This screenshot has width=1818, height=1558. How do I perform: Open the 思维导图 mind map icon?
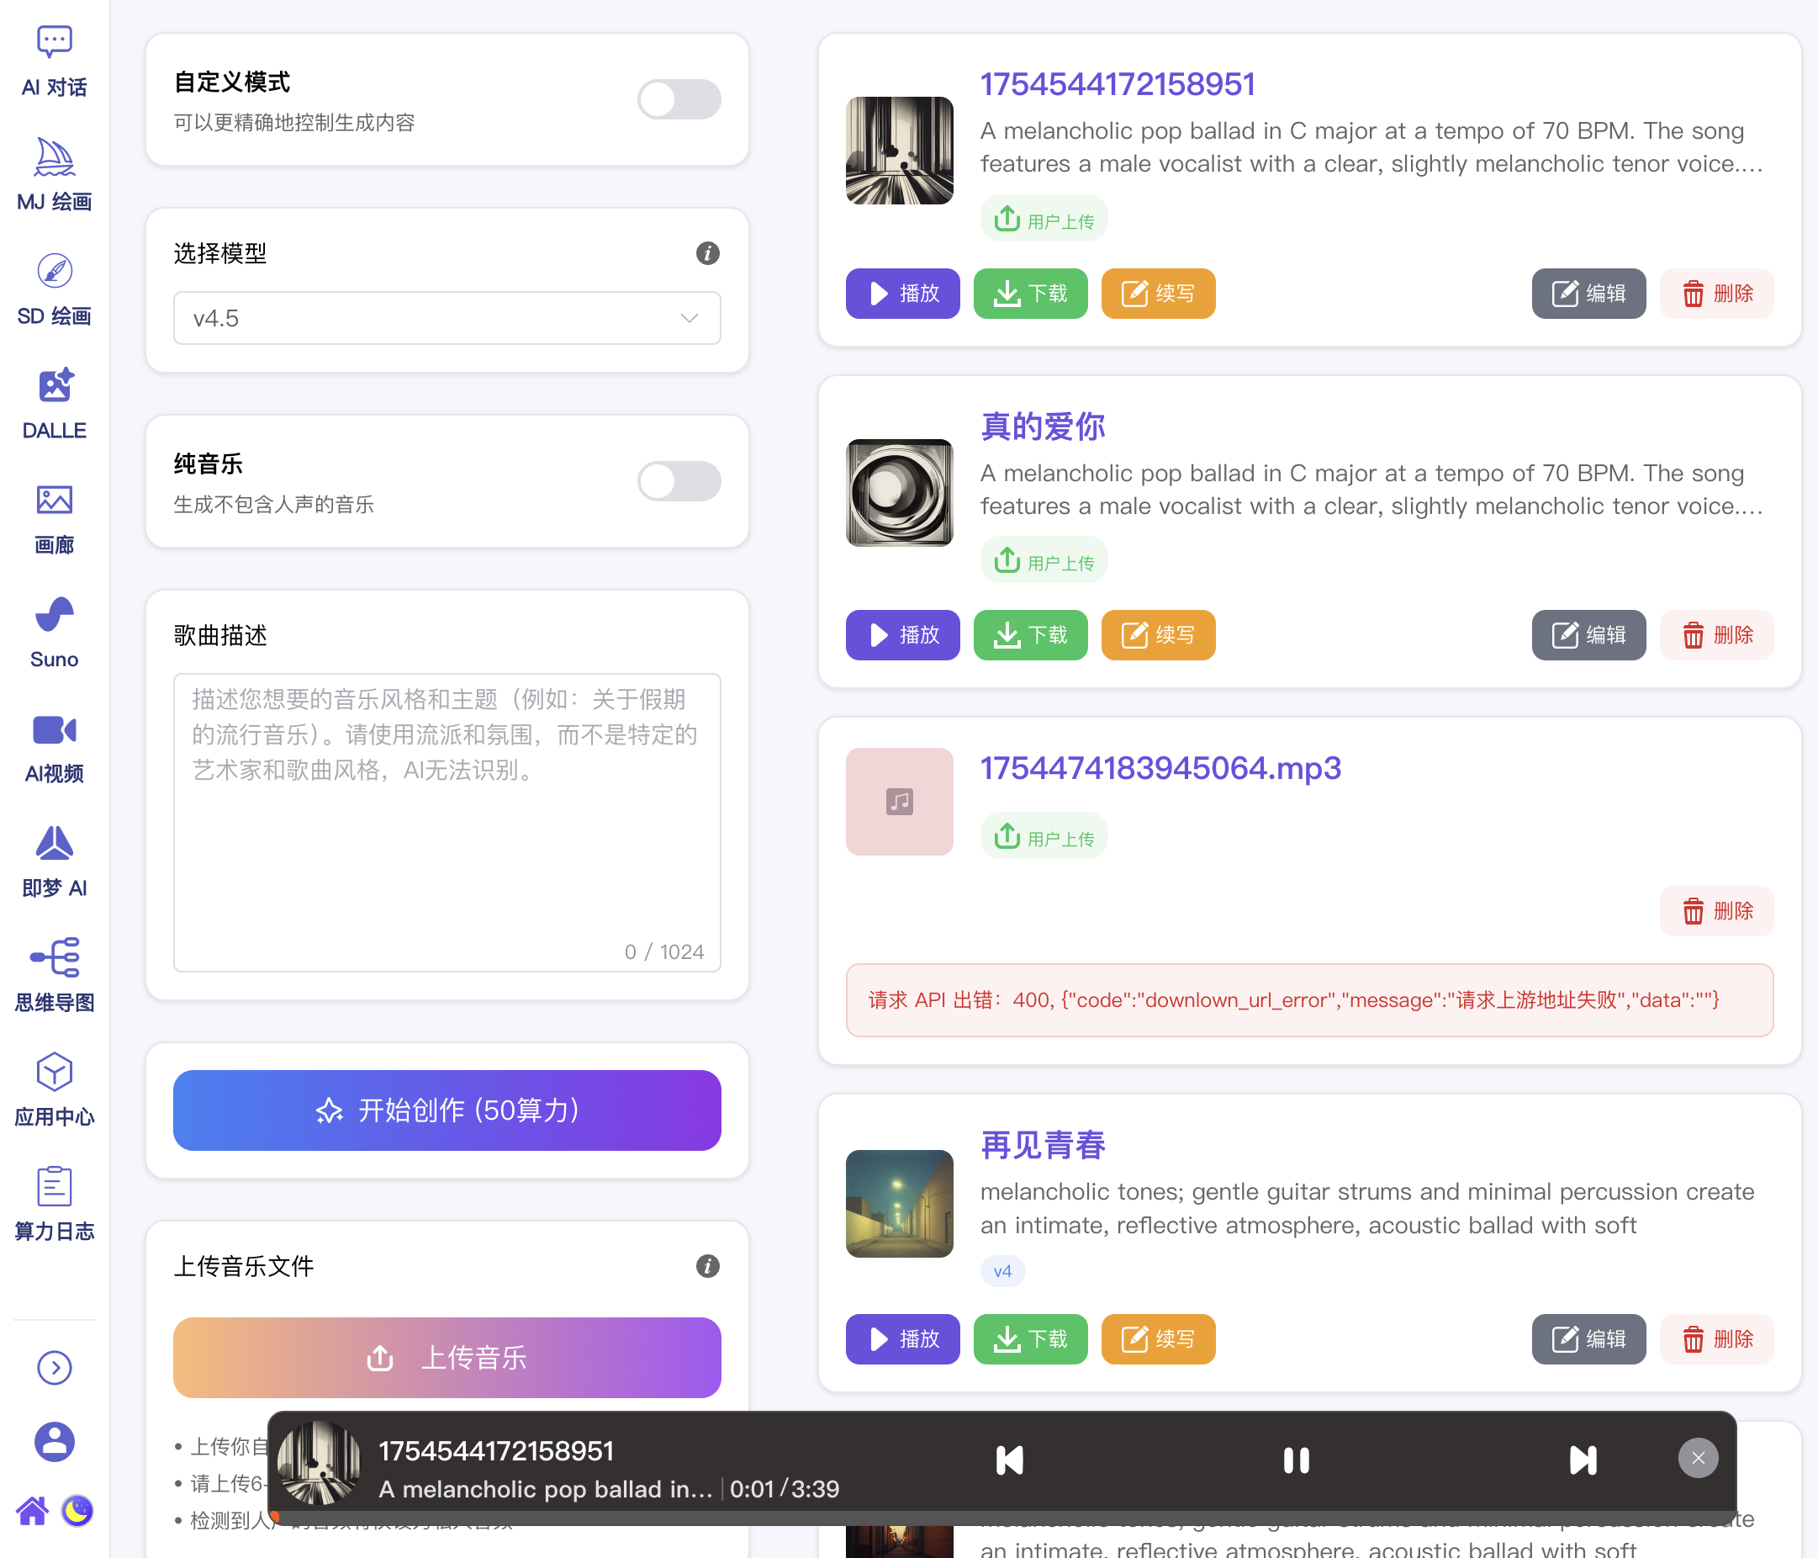pyautogui.click(x=55, y=958)
